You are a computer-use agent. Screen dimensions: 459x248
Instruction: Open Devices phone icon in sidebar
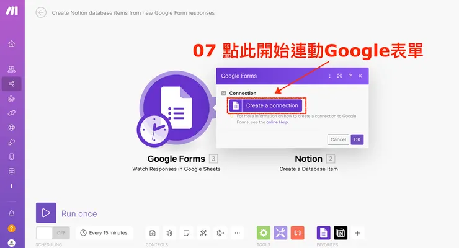tap(11, 157)
